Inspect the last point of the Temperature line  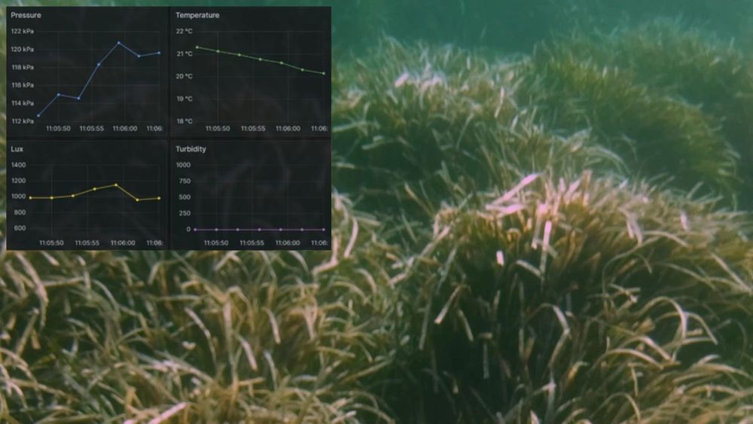click(324, 74)
